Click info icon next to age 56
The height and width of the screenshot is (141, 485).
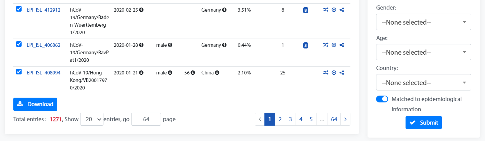click(193, 72)
